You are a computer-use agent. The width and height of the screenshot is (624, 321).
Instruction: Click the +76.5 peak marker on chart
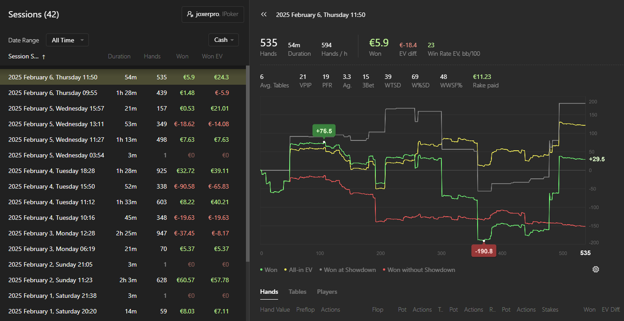tap(324, 131)
